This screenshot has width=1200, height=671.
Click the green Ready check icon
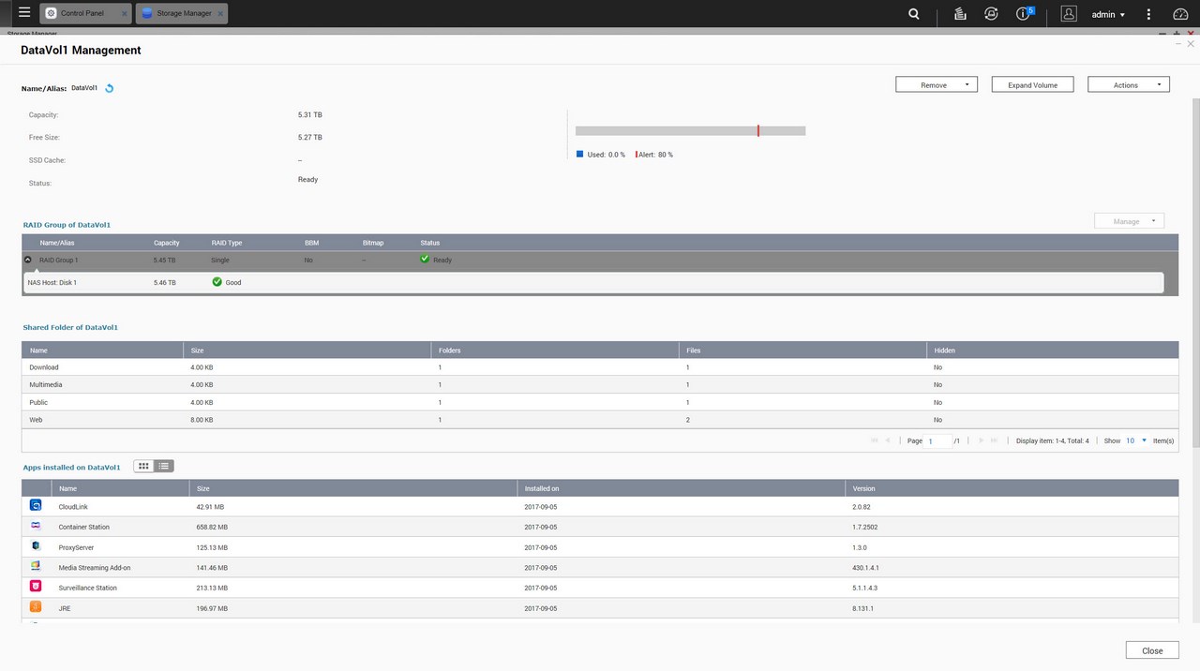(425, 259)
